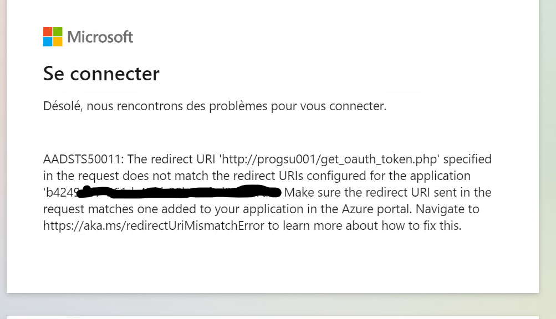Viewport: 556px width, 319px height.
Task: Click "Navigate to" in the error text
Action: (447, 209)
